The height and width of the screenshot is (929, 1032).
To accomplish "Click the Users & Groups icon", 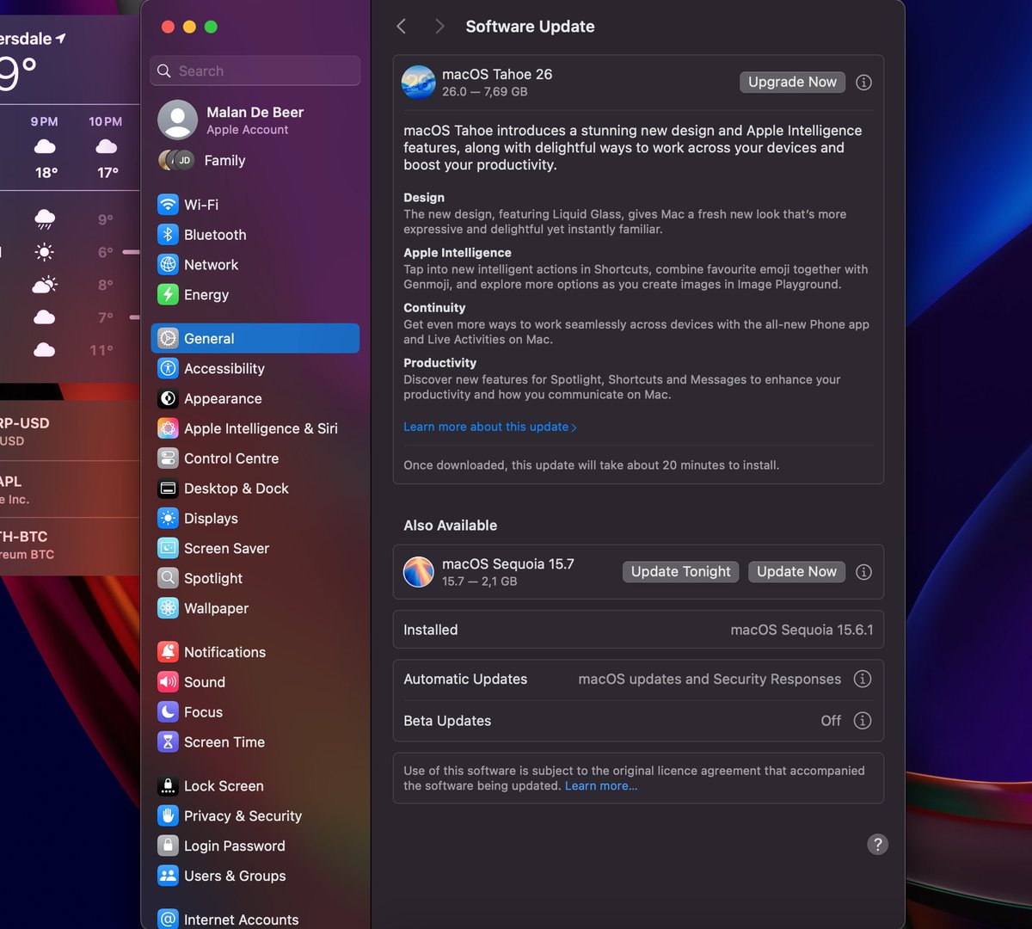I will (x=168, y=877).
